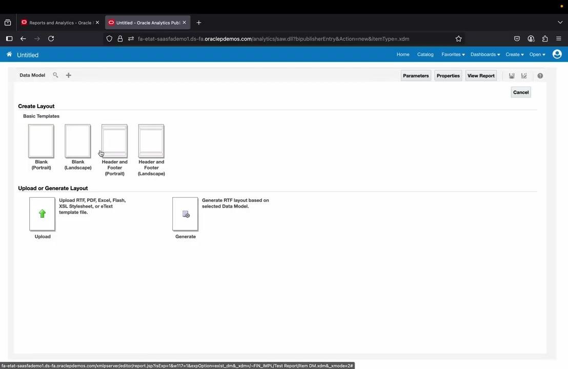Click the plus icon beside Data Model

point(69,75)
